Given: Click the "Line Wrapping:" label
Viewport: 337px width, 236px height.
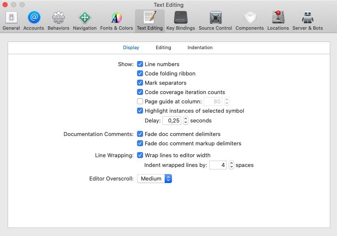Looking at the screenshot, I should click(x=114, y=155).
